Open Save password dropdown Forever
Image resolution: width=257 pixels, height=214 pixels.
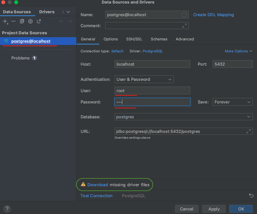(233, 102)
